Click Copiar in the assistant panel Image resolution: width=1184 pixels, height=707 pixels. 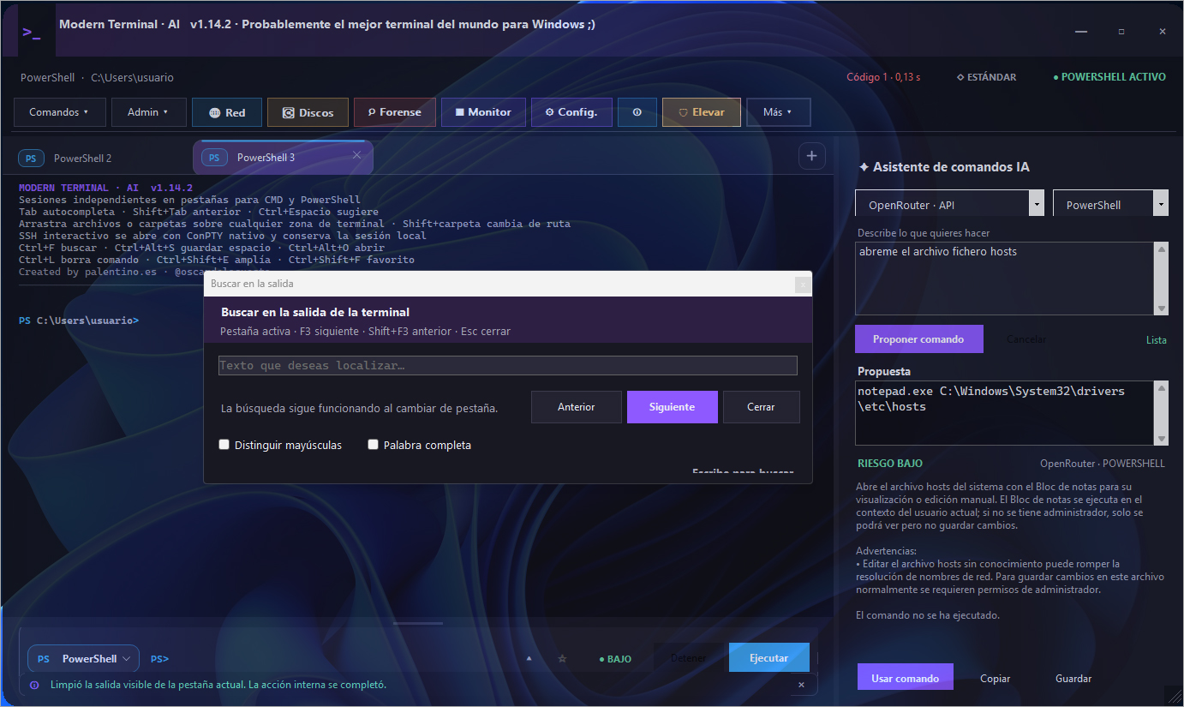pos(996,679)
